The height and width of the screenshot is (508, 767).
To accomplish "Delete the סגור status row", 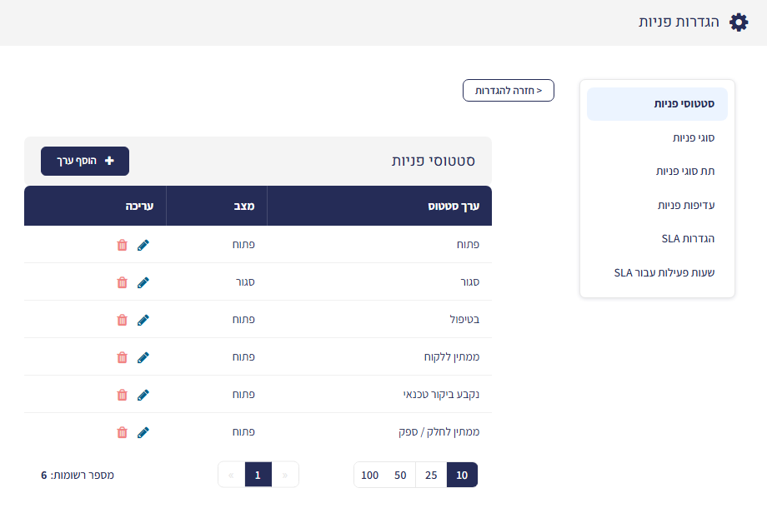I will click(123, 282).
